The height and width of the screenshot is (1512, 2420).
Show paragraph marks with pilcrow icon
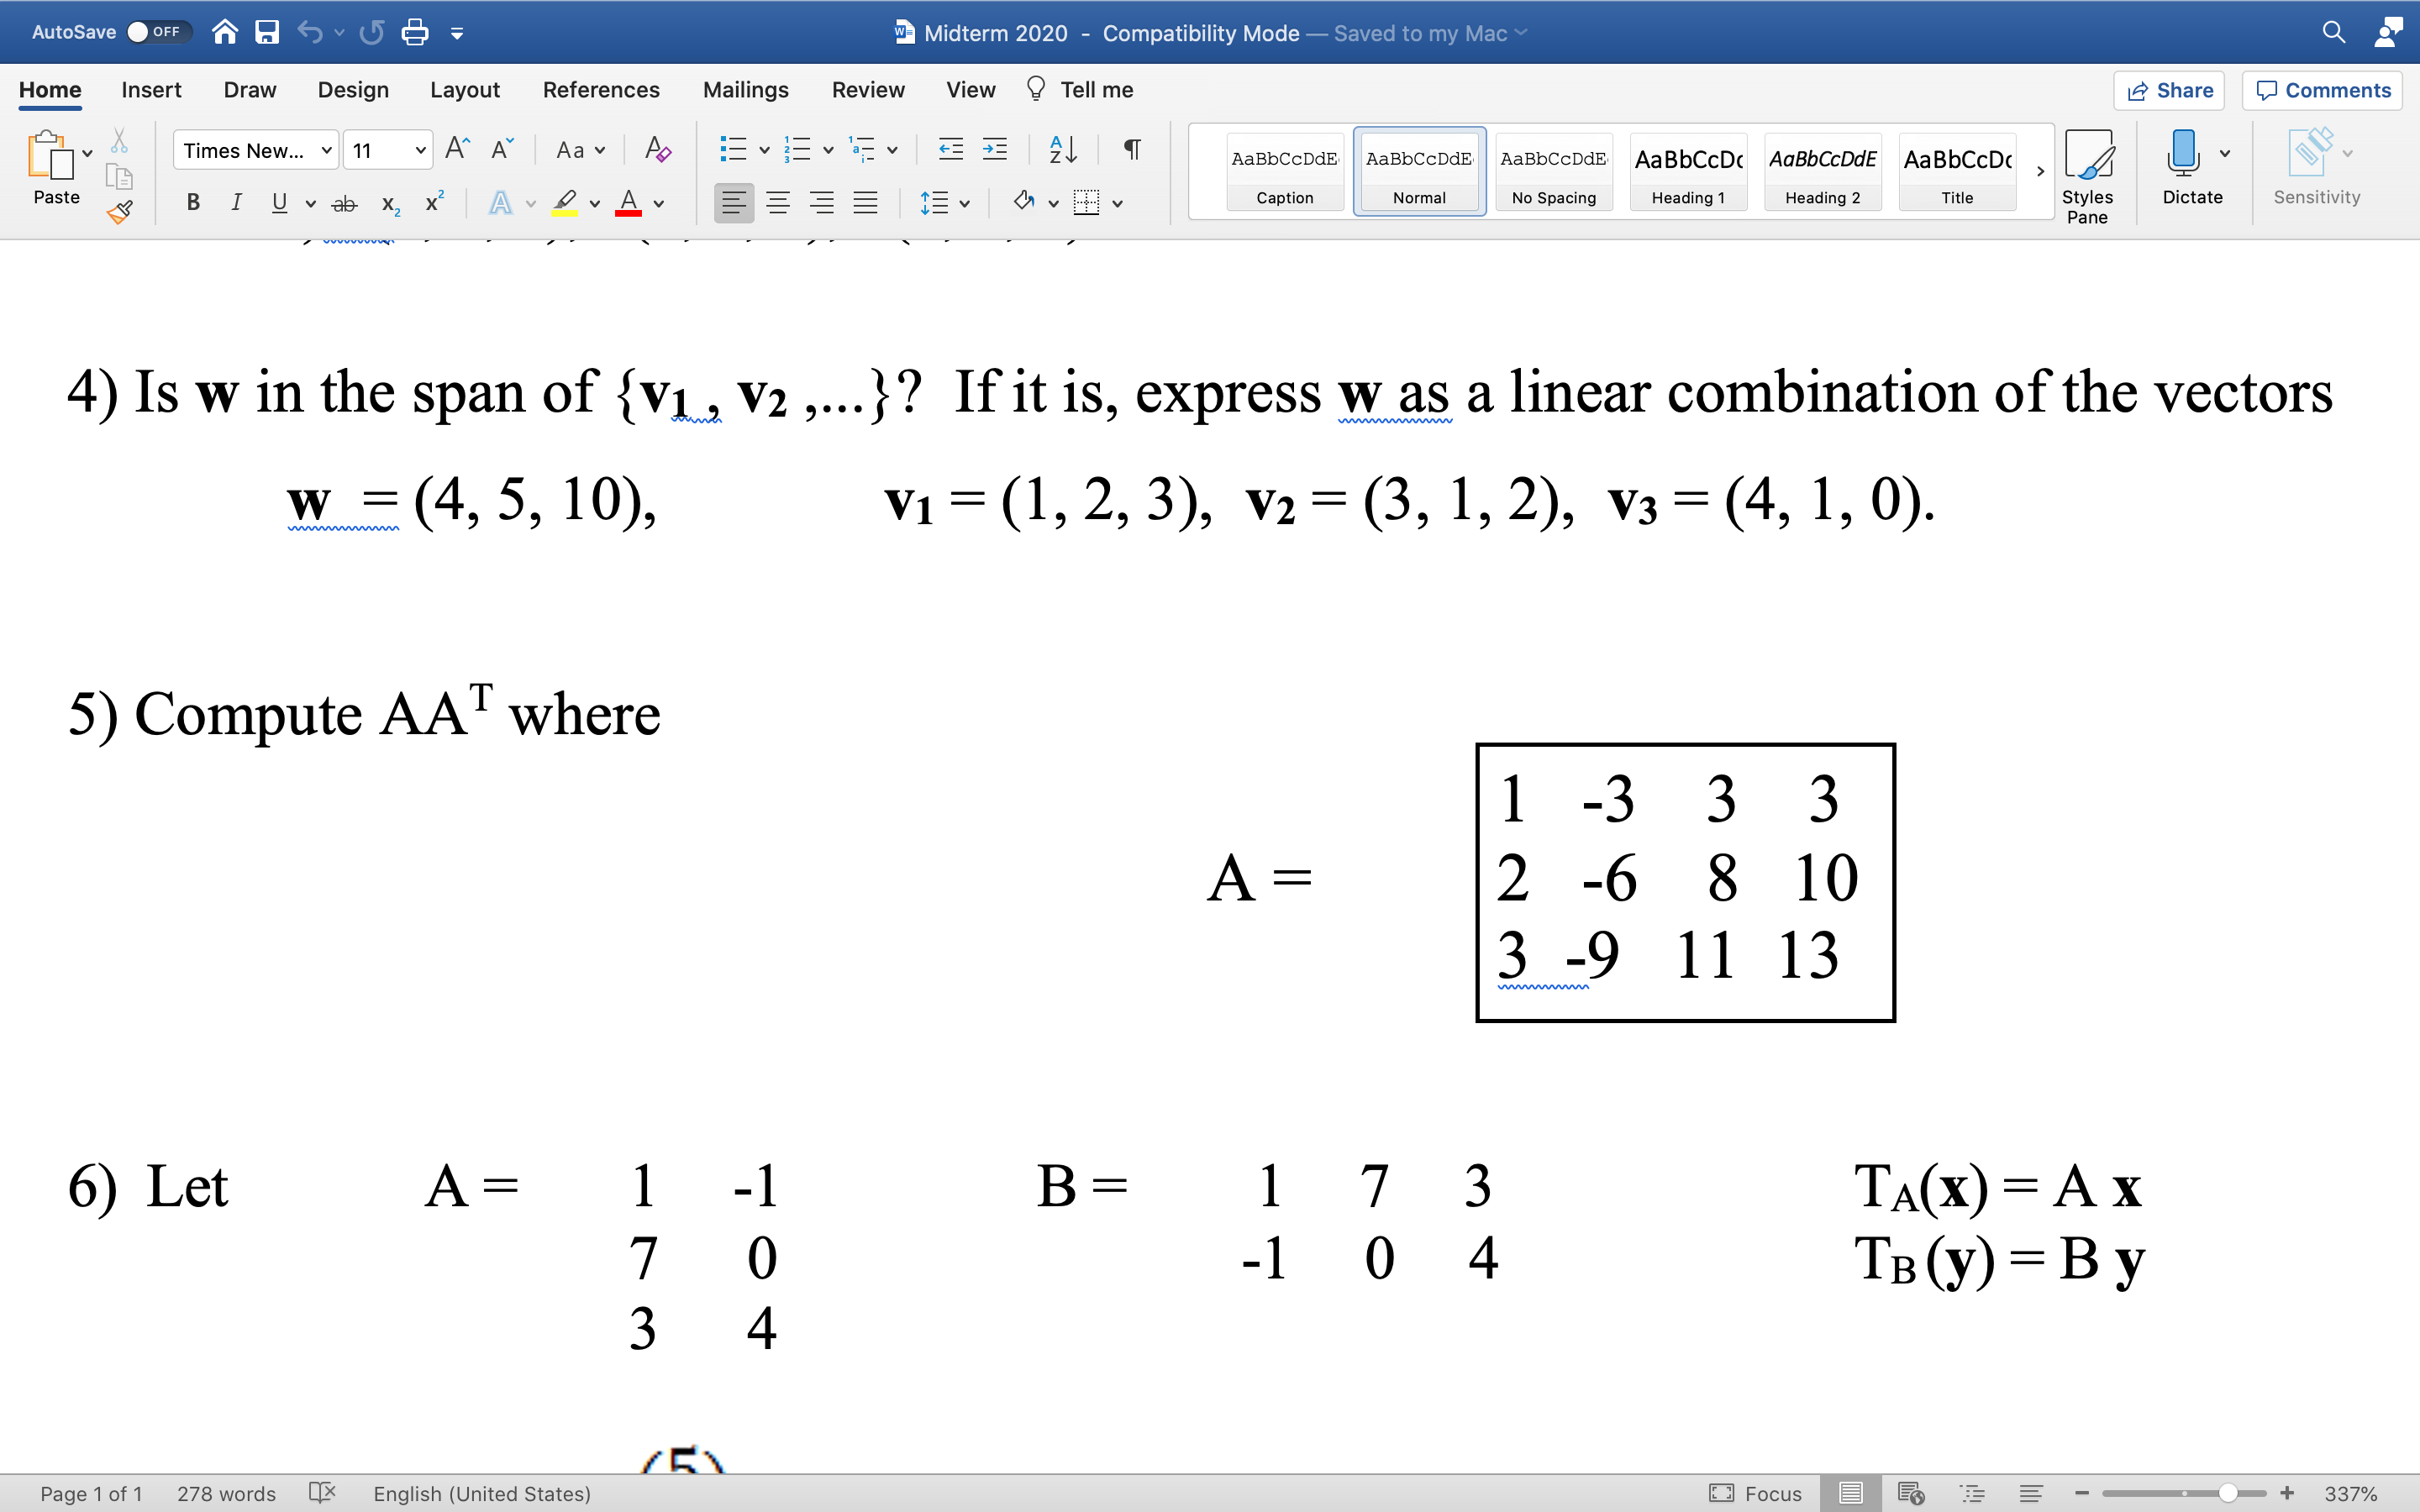click(x=1132, y=150)
